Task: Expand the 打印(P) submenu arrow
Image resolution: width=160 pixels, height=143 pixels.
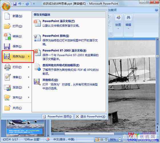Action: 29,67
